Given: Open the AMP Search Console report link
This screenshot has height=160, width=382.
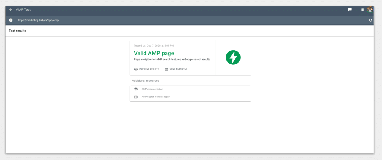Looking at the screenshot, I should pyautogui.click(x=156, y=97).
